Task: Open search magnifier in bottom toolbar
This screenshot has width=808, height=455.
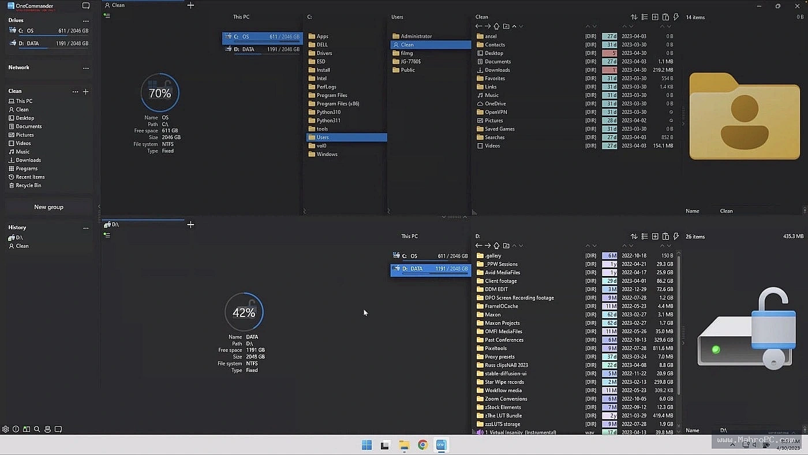Action: 37,429
